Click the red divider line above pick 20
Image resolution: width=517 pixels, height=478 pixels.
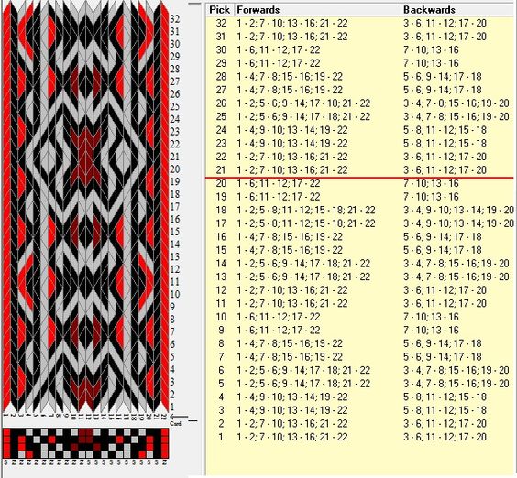coord(359,179)
